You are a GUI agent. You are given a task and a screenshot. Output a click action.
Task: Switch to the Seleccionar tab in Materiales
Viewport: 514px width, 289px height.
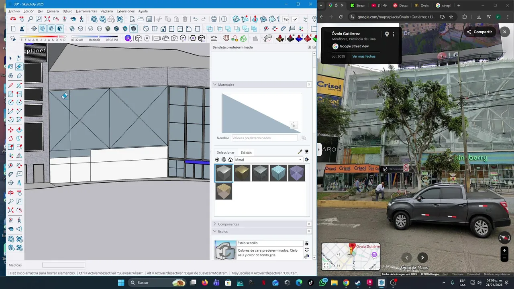(x=226, y=153)
